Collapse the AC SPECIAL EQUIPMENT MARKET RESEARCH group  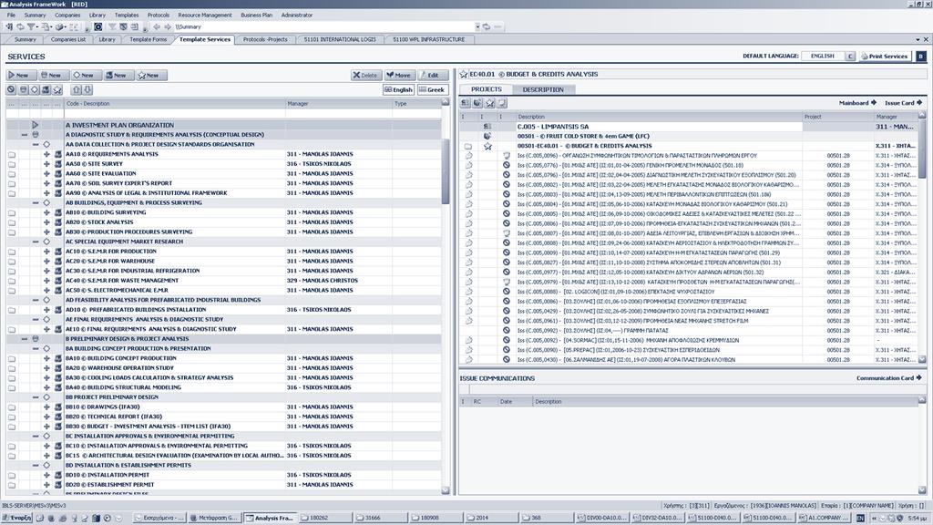[36, 242]
